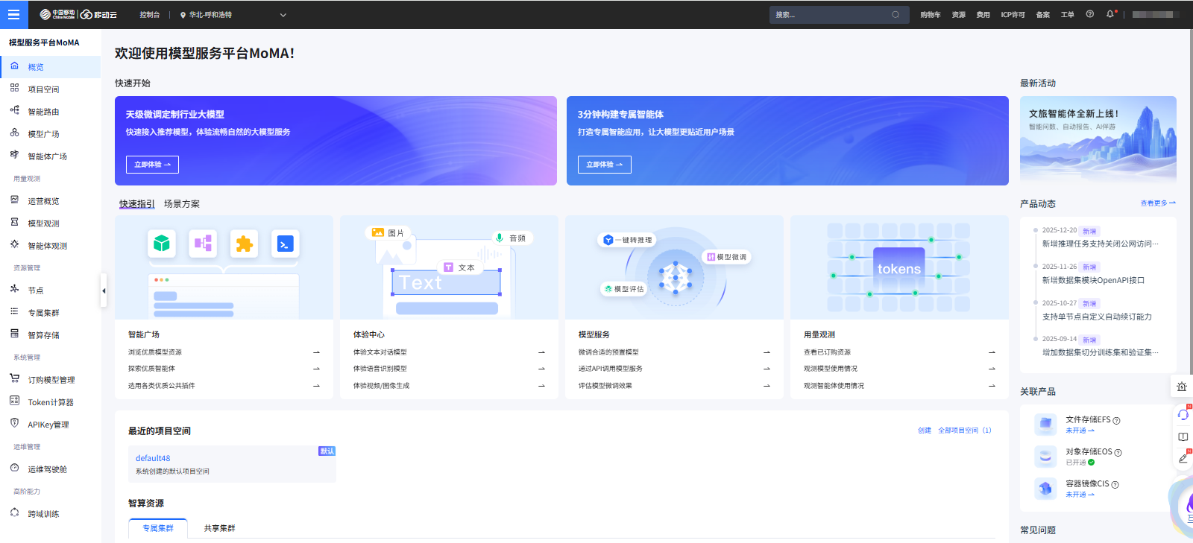This screenshot has width=1193, height=543.
Task: Open 未开通 link under 容器镜像CIS
Action: click(x=1080, y=495)
